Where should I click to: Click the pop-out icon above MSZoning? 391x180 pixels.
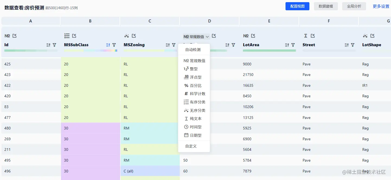click(134, 36)
